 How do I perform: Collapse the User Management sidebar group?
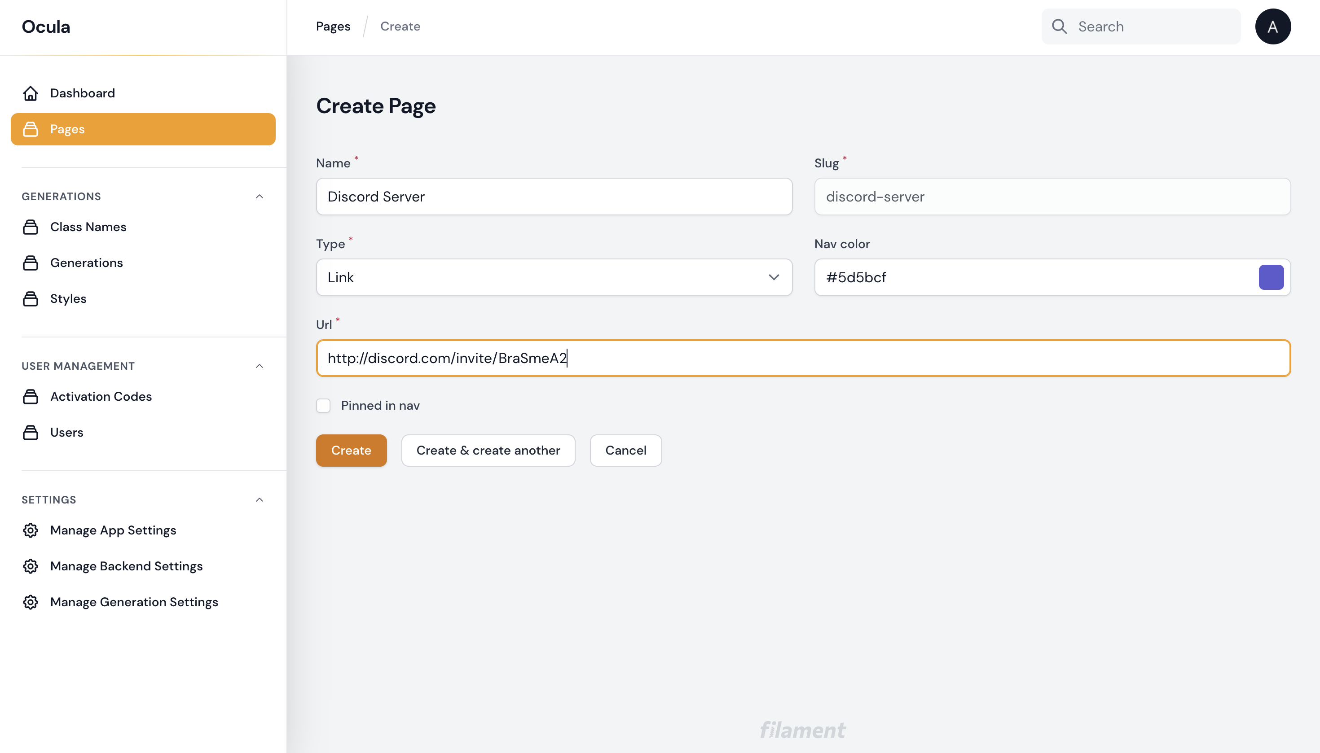pyautogui.click(x=259, y=366)
